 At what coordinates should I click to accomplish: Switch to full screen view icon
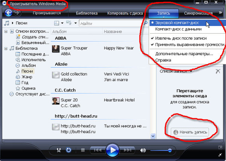220,147
